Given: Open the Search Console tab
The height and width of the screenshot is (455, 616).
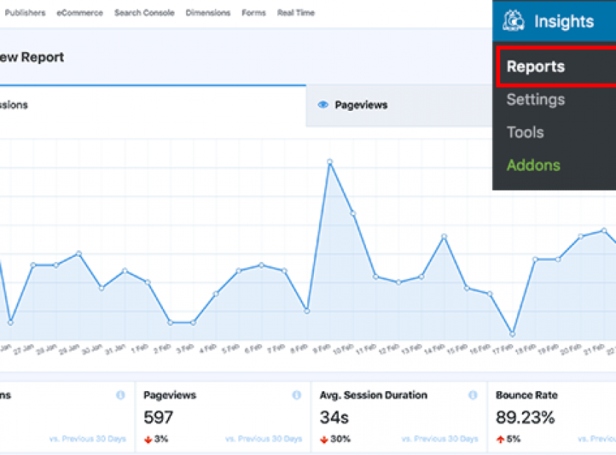Looking at the screenshot, I should click(144, 13).
